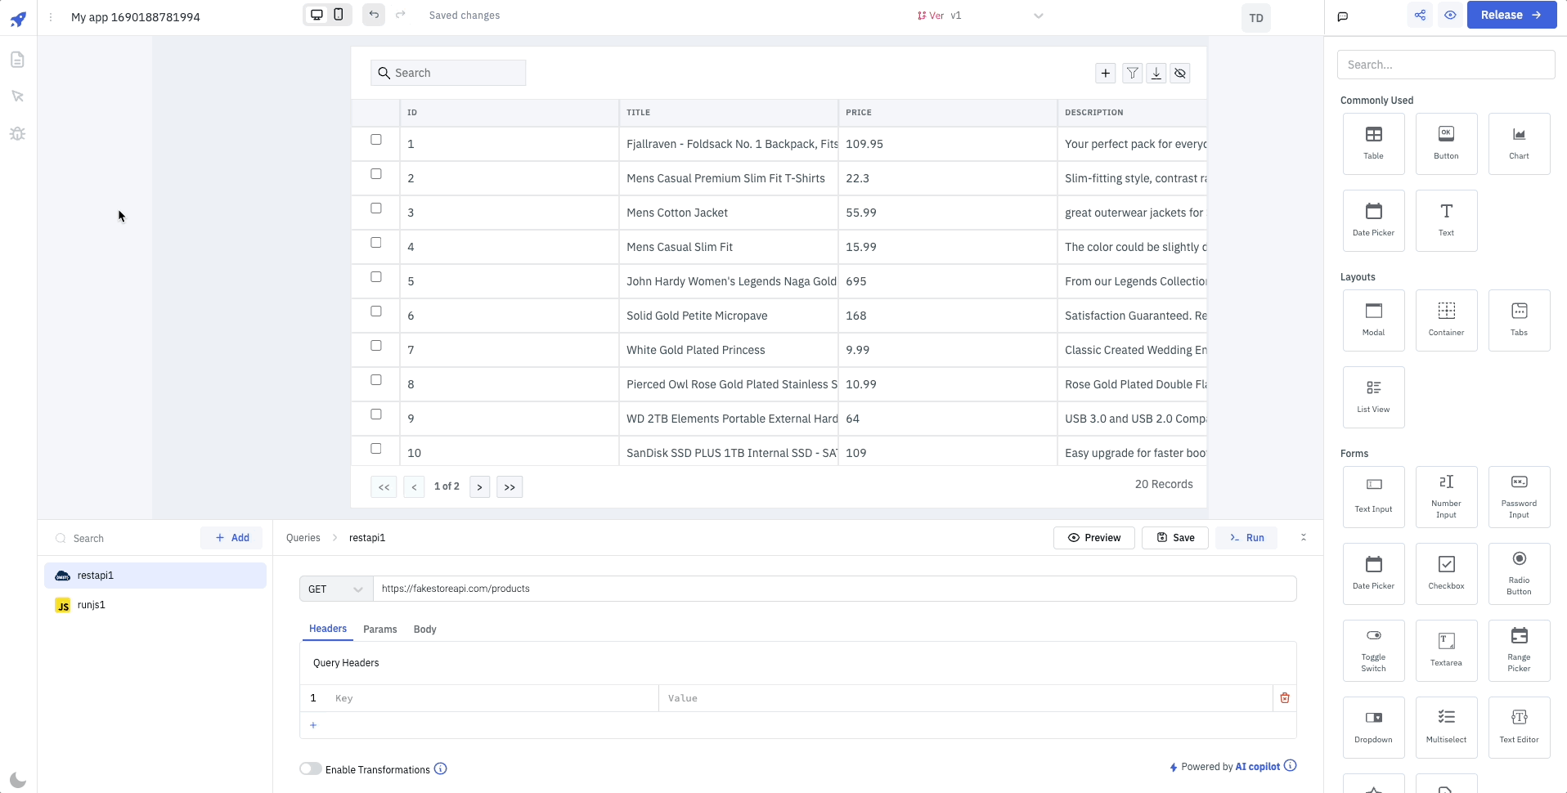This screenshot has height=793, width=1567.
Task: Toggle dark mode moon icon
Action: pyautogui.click(x=18, y=780)
